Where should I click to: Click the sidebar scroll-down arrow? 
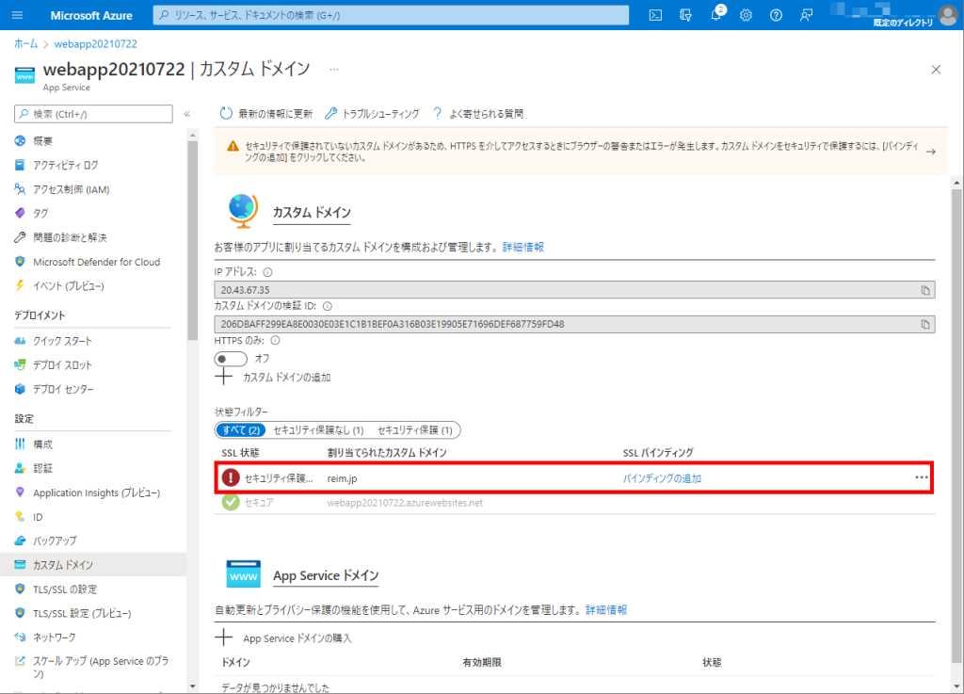192,686
